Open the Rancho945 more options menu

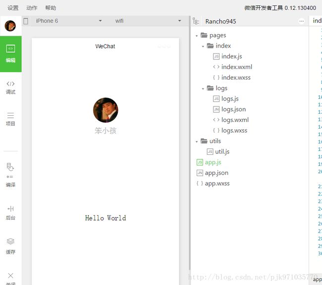(x=302, y=21)
